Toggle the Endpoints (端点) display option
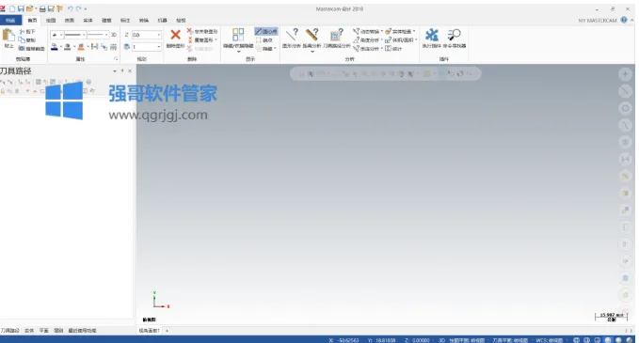The height and width of the screenshot is (343, 639). pos(264,39)
